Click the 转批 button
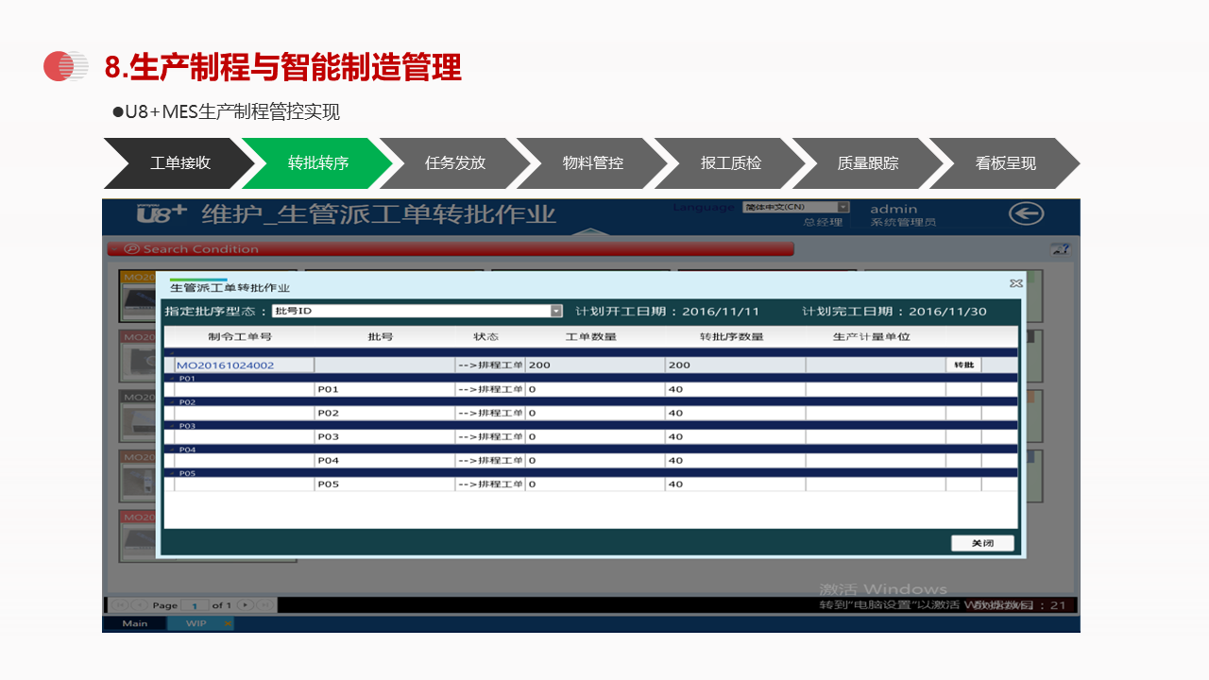The height and width of the screenshot is (680, 1209). coord(963,365)
